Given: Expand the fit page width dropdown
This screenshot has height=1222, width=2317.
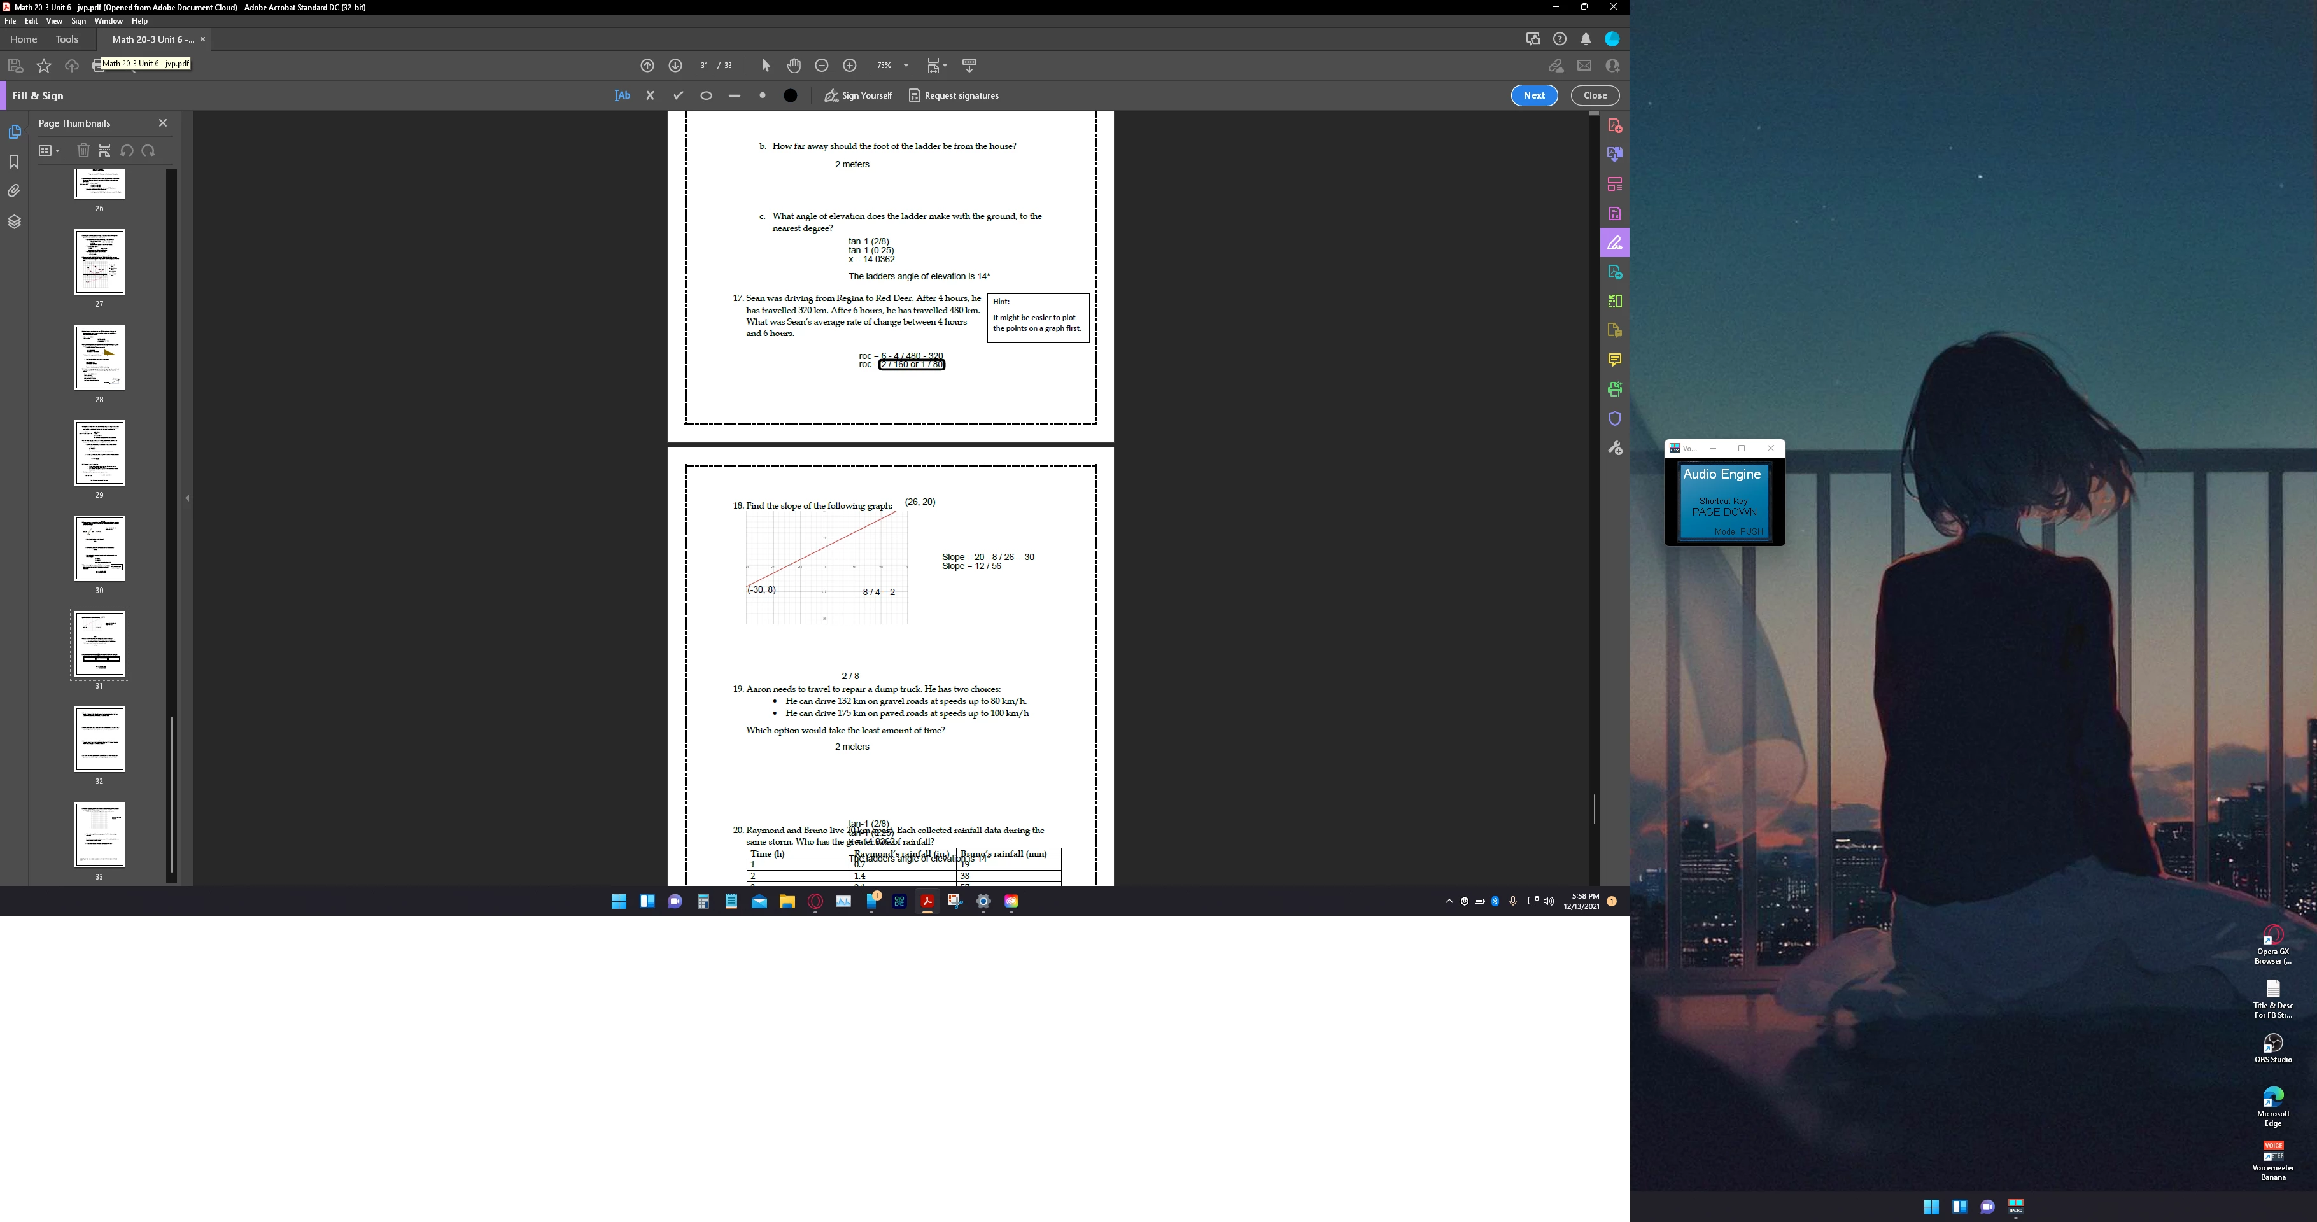Looking at the screenshot, I should point(945,66).
